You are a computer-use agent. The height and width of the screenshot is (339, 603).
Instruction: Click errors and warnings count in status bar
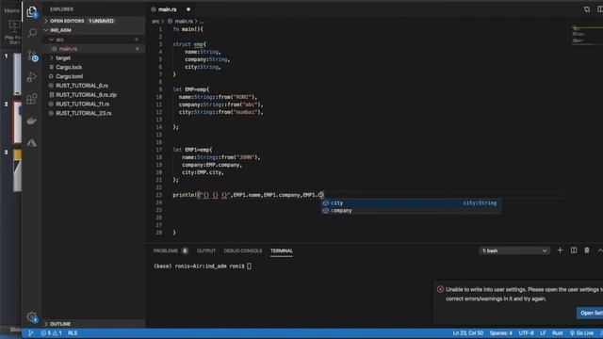[x=51, y=332]
